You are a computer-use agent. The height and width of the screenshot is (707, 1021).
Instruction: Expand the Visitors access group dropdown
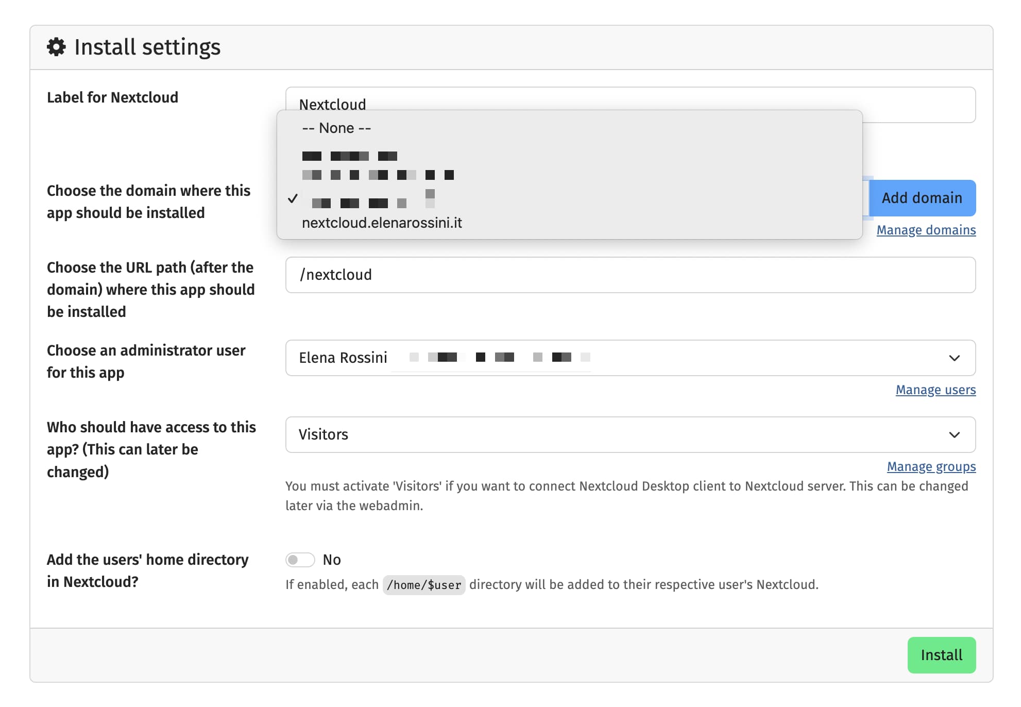pos(956,435)
